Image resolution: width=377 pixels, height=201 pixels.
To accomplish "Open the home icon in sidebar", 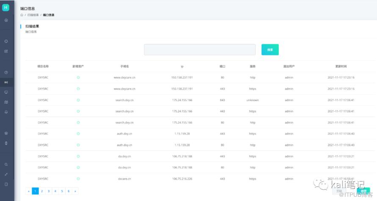I will (x=6, y=20).
